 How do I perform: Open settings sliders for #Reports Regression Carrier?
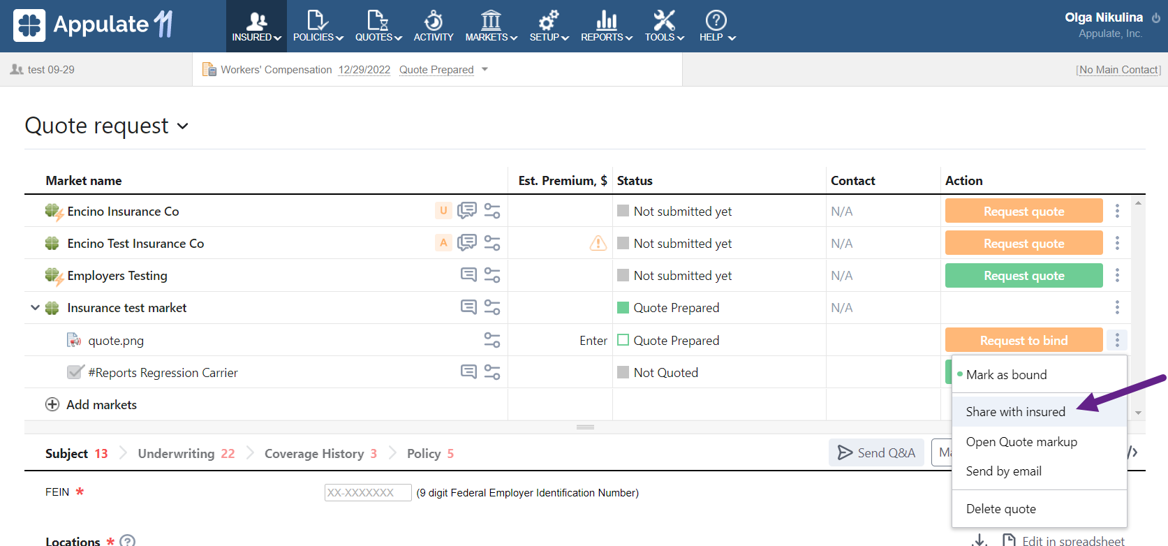click(492, 372)
